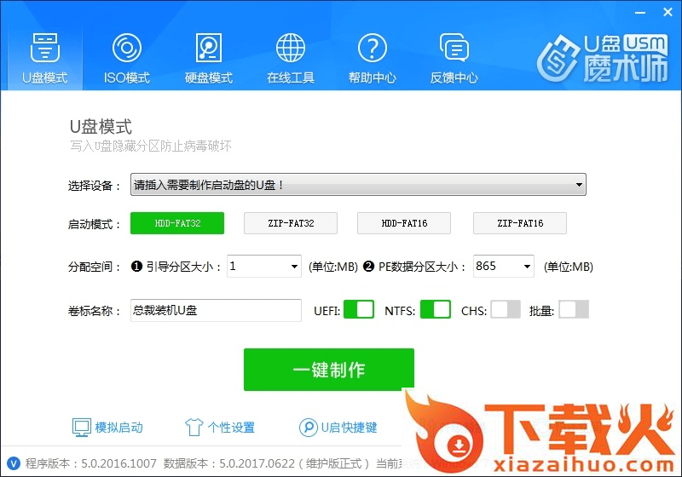Choose HDD-FAT16 boot mode

pyautogui.click(x=404, y=223)
